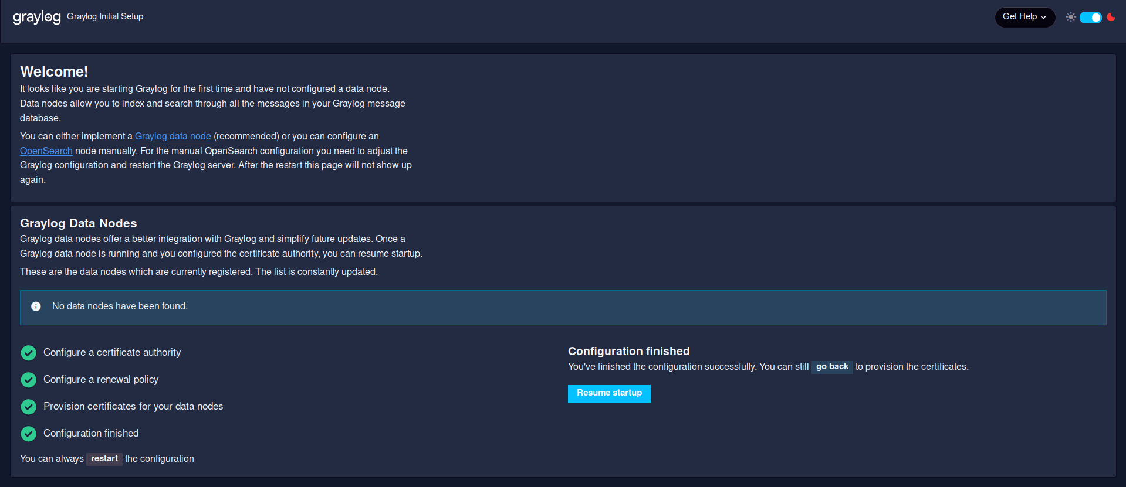The image size is (1126, 487).
Task: Click the checkmark beside Provision certificates step
Action: pyautogui.click(x=28, y=407)
